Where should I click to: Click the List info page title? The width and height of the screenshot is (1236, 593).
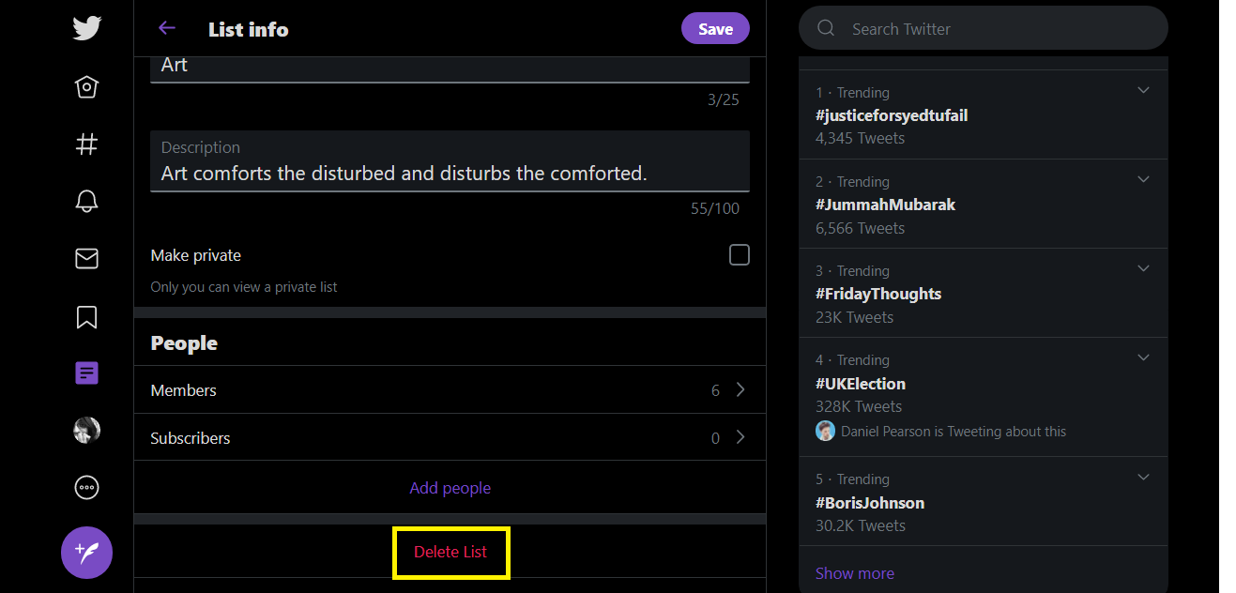pyautogui.click(x=249, y=29)
